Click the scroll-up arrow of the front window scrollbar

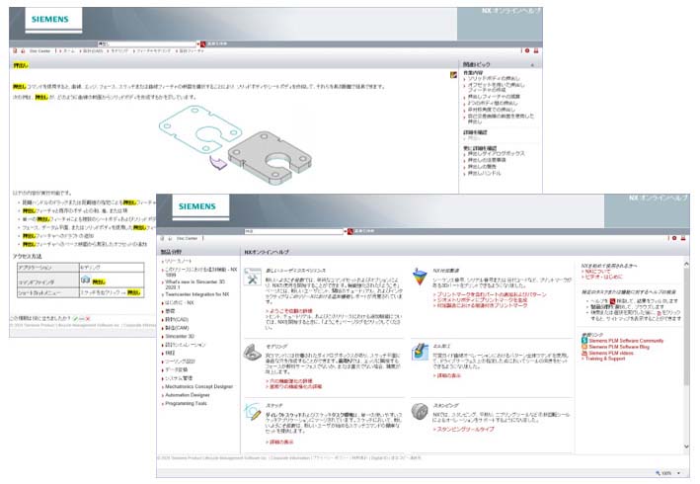coord(686,265)
